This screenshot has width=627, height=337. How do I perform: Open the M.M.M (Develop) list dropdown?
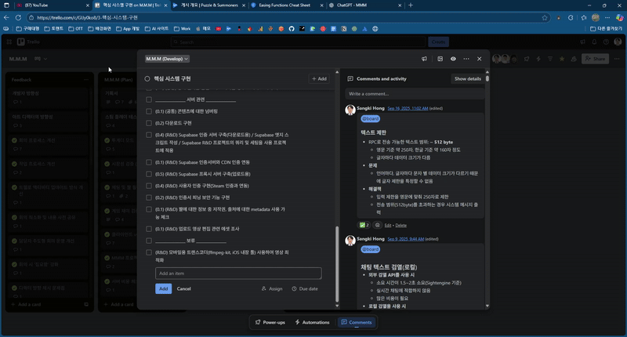(167, 59)
